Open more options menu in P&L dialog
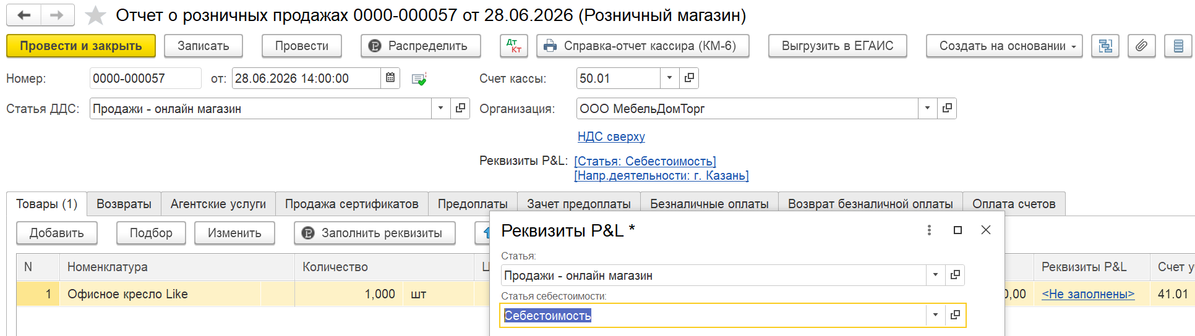 coord(929,230)
